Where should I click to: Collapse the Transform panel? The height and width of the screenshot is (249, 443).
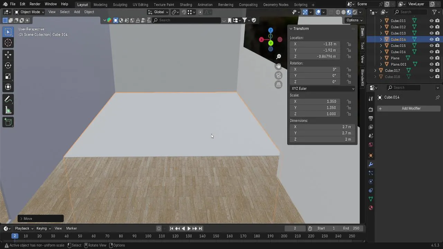point(291,29)
